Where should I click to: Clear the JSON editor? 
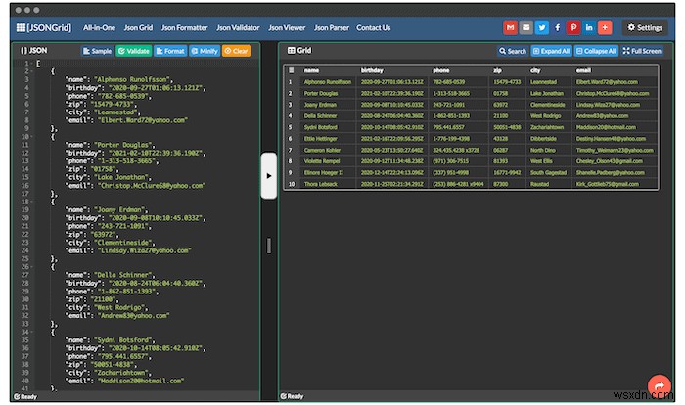click(236, 51)
